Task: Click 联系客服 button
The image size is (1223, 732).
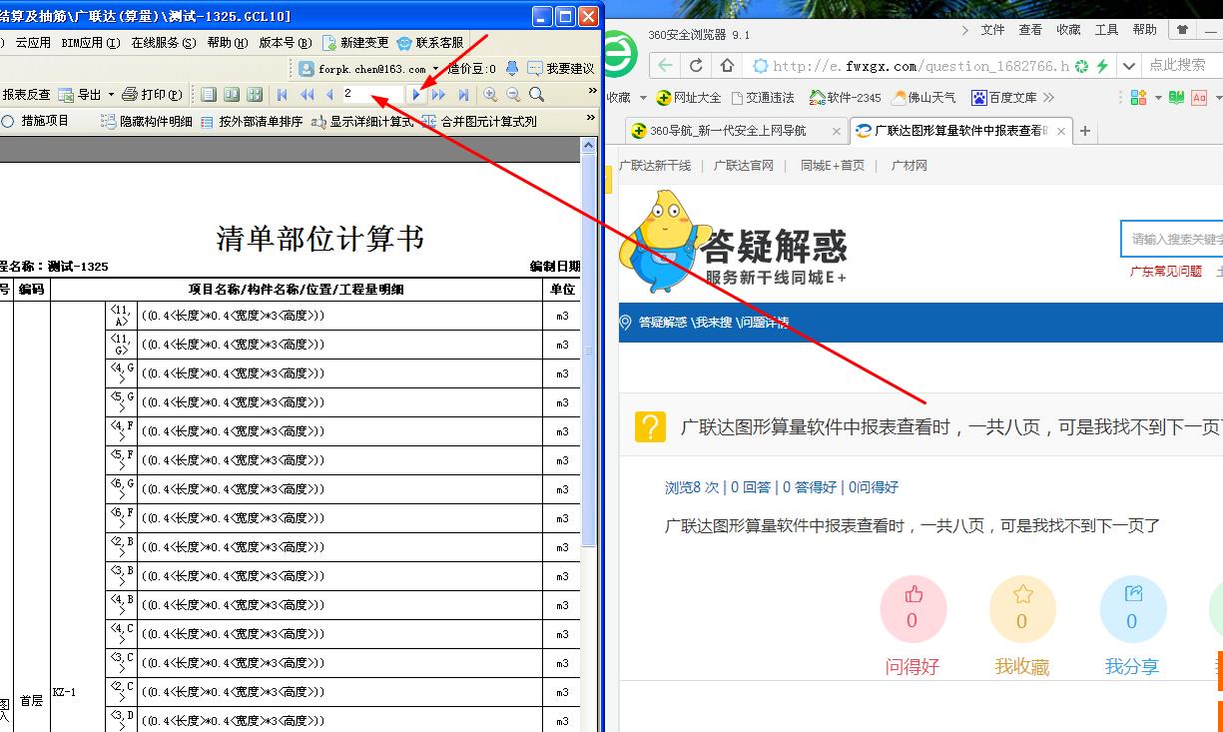Action: pyautogui.click(x=430, y=43)
